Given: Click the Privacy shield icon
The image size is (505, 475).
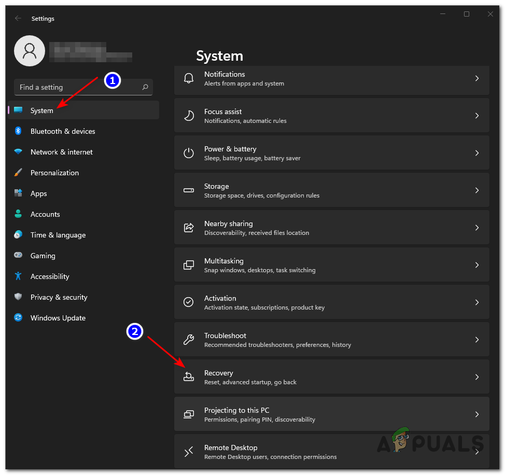Looking at the screenshot, I should click(x=18, y=297).
